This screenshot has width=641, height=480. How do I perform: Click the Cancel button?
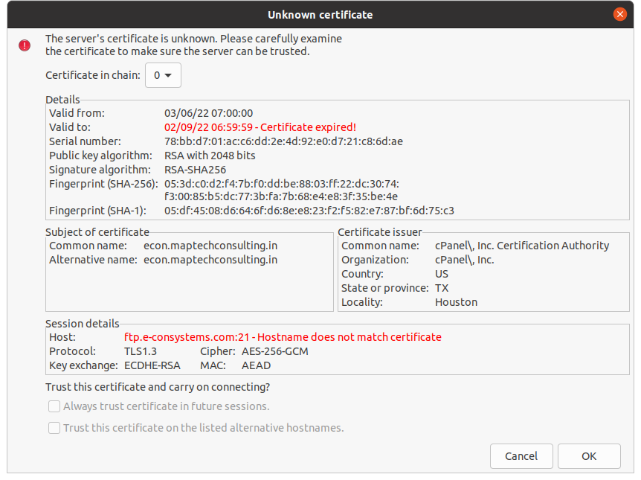pyautogui.click(x=521, y=456)
